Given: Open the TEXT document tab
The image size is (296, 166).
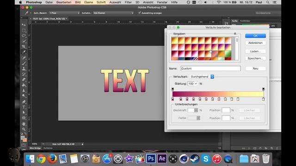Looking at the screenshot, I should (49, 18).
